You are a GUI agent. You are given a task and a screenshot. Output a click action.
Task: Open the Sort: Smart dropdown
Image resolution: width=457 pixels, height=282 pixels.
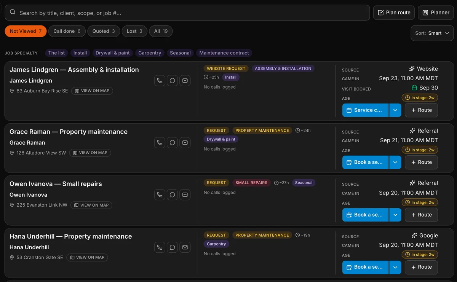click(x=432, y=33)
